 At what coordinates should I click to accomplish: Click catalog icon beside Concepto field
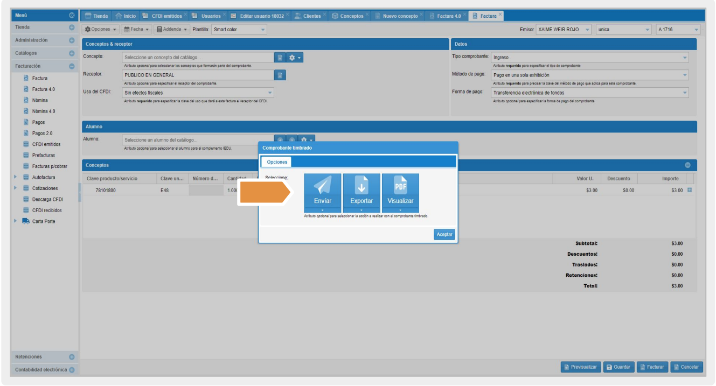click(280, 57)
